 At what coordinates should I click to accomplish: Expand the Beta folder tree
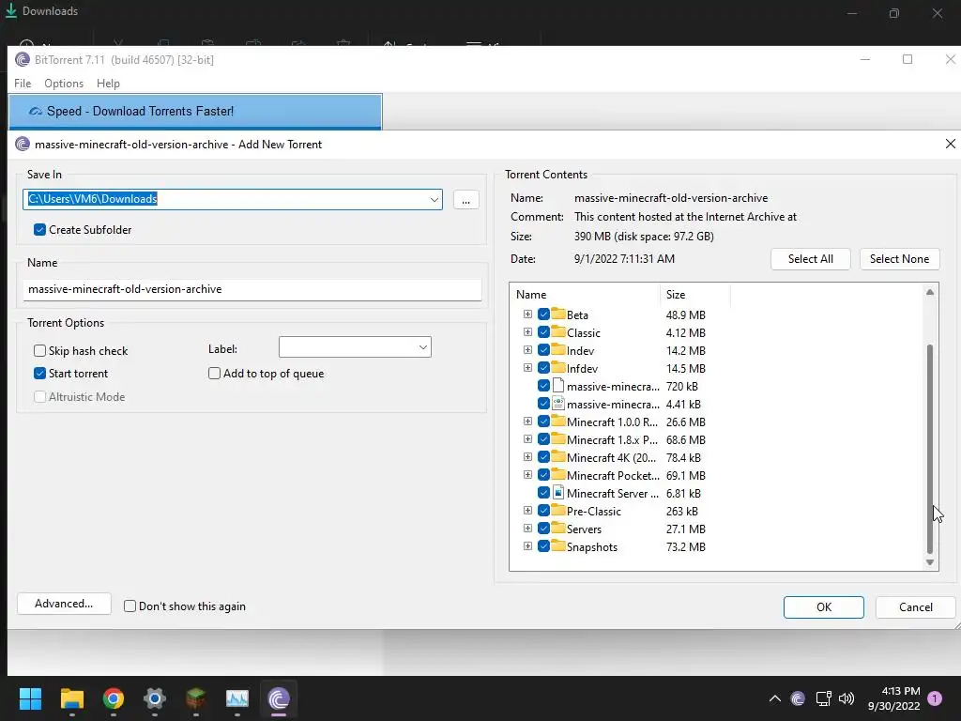point(527,314)
